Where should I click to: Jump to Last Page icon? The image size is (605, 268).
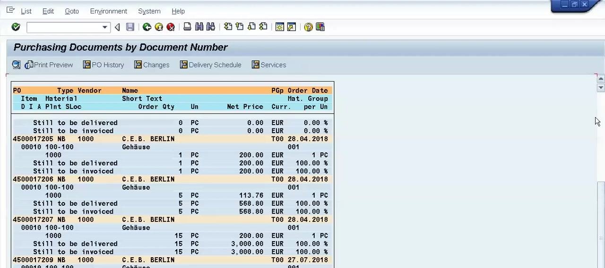tap(263, 27)
